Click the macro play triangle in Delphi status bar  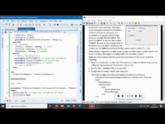(x=5, y=101)
